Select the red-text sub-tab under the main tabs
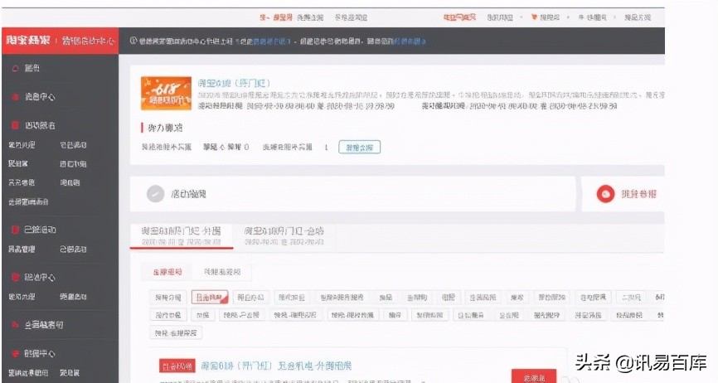Image resolution: width=718 pixels, height=383 pixels. (167, 272)
